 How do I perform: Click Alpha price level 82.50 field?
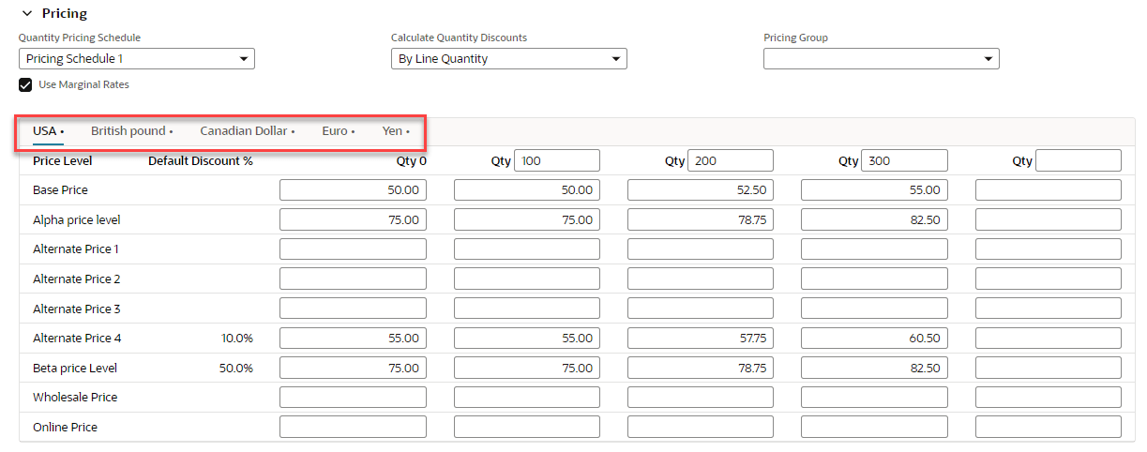pos(874,220)
